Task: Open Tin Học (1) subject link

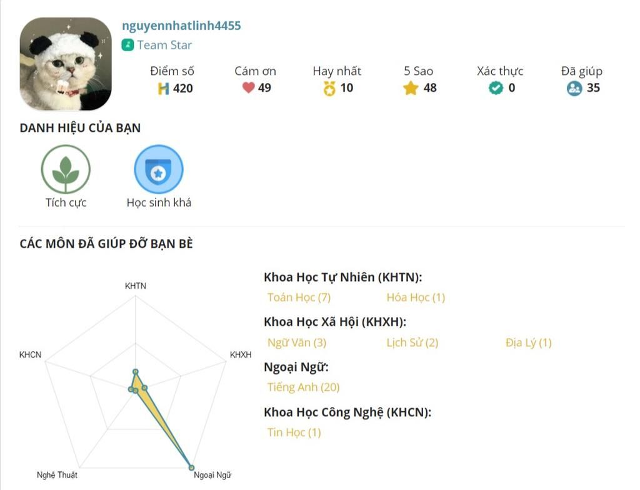Action: 294,432
